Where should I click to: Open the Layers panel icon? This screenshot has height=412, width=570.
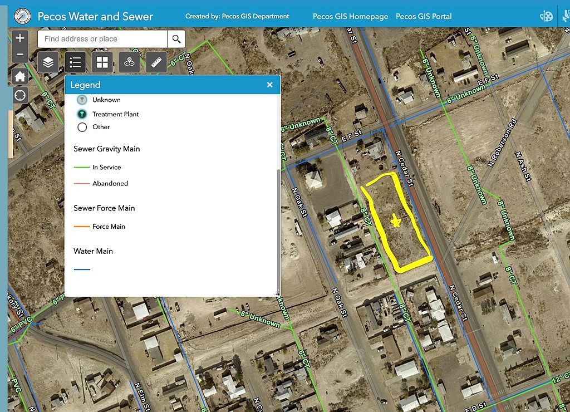[48, 62]
